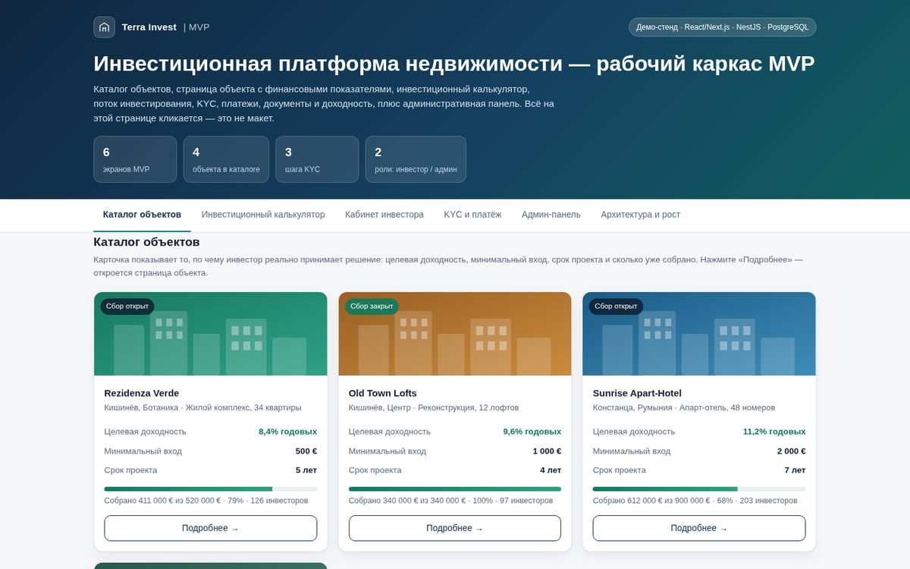Click the Rezidenza Verde title
This screenshot has width=910, height=569.
(142, 393)
